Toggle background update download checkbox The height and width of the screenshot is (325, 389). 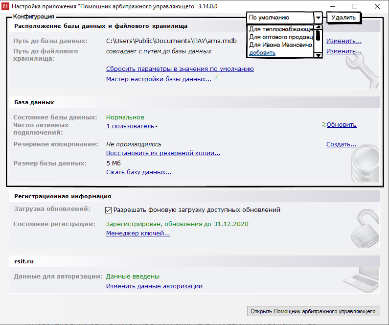tap(109, 210)
